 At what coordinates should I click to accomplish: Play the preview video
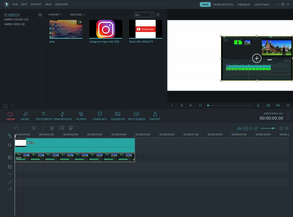(191, 105)
